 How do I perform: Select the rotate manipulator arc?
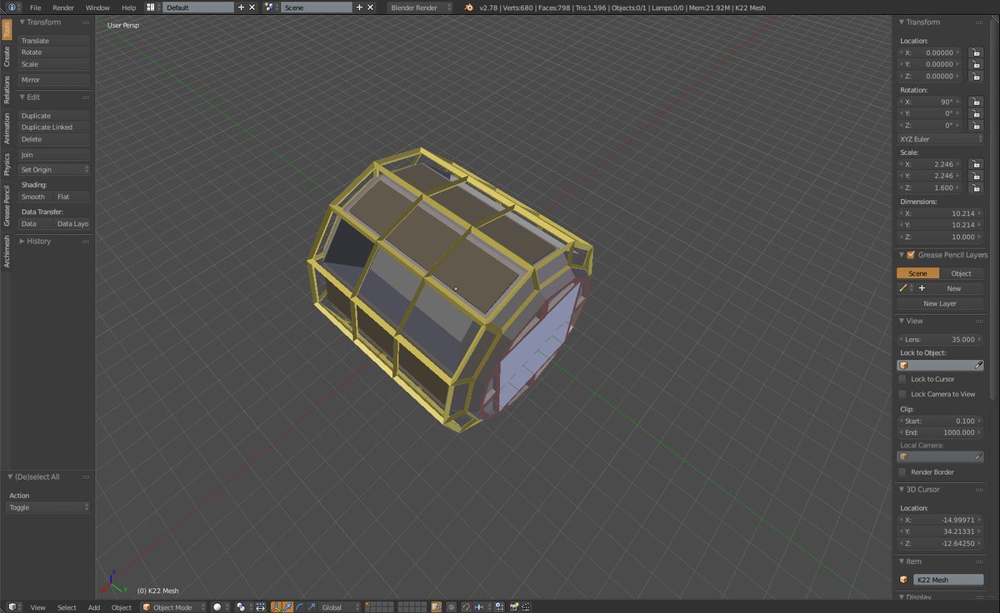300,607
